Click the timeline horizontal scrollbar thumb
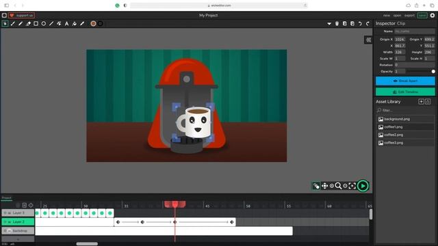Image resolution: width=438 pixels, height=246 pixels. pyautogui.click(x=87, y=244)
